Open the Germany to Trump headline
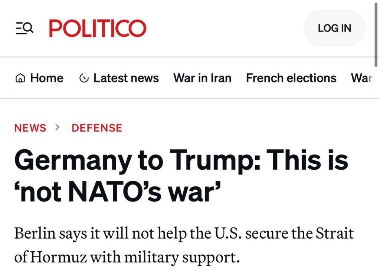The image size is (380, 278). click(181, 176)
